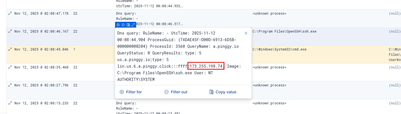
Task: Click event code 1 in the highlighted row
Action: 74,49
